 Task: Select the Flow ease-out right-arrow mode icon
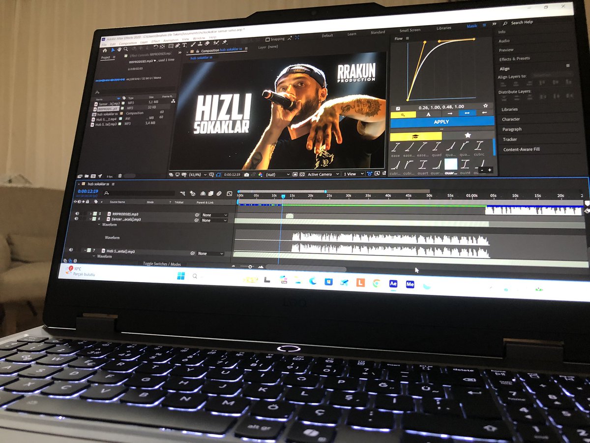[450, 113]
